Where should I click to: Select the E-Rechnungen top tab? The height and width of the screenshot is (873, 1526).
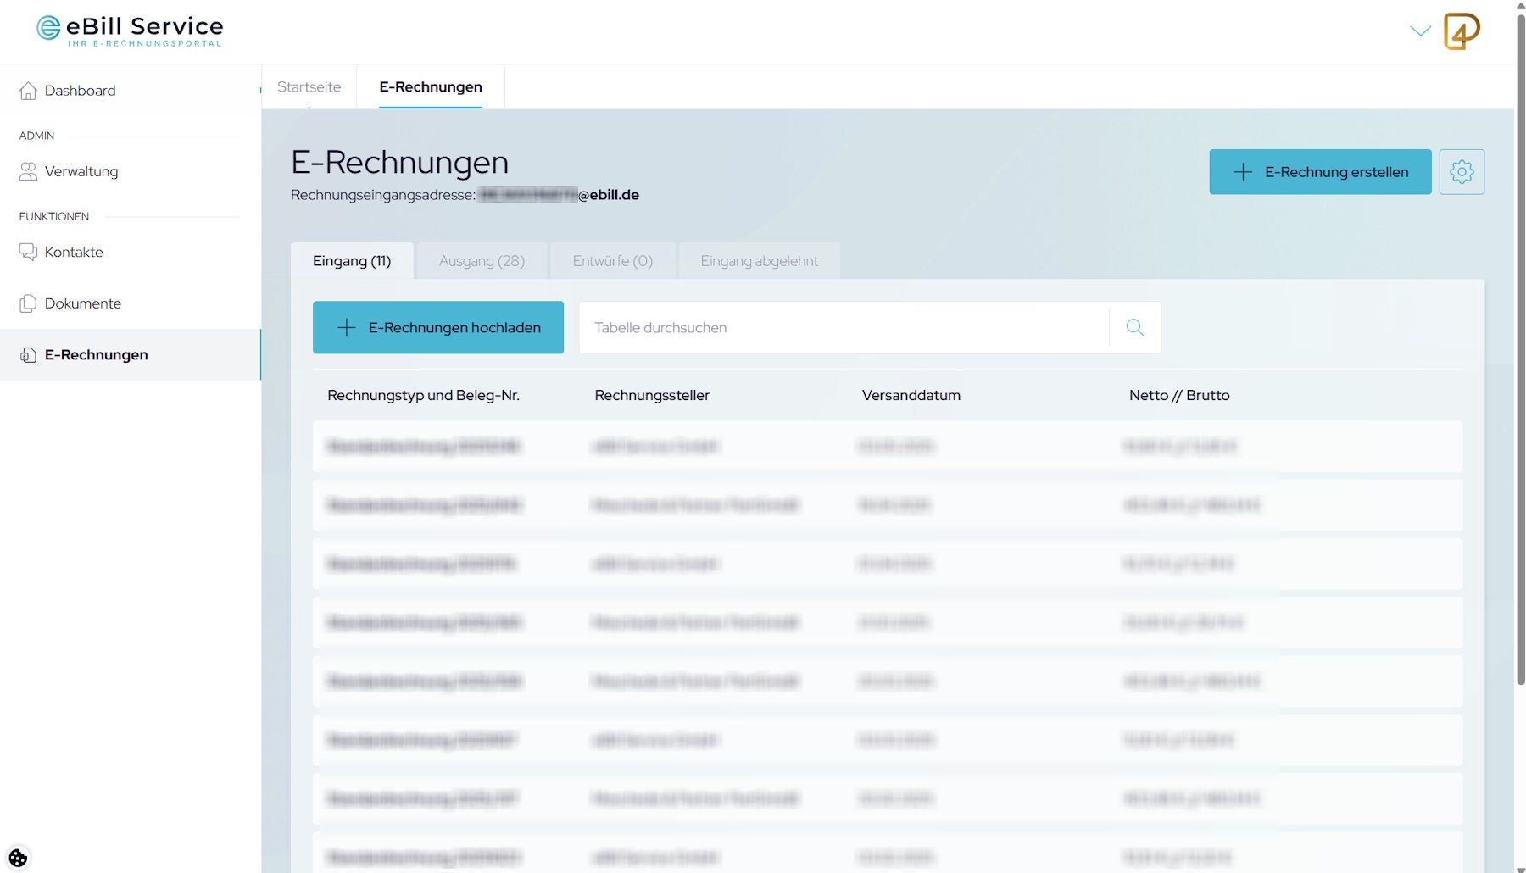point(431,86)
